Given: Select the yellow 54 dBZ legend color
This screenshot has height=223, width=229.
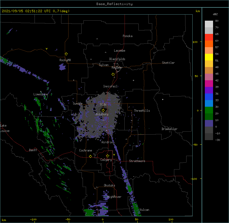Looking at the screenshot, I should click(209, 57).
